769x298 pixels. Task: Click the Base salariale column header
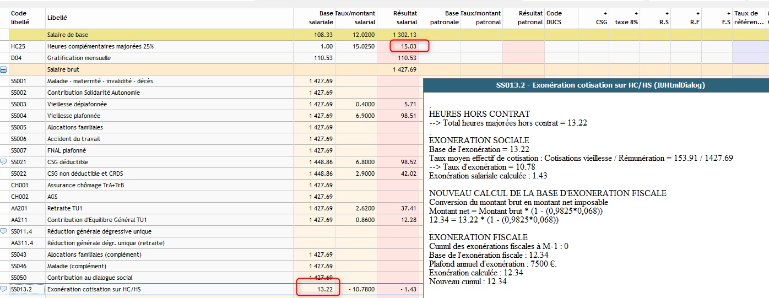(321, 18)
